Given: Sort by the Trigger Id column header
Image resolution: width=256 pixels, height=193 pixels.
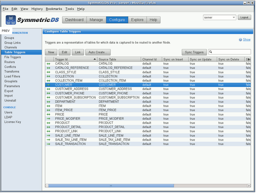Looking at the screenshot, I should [75, 59].
